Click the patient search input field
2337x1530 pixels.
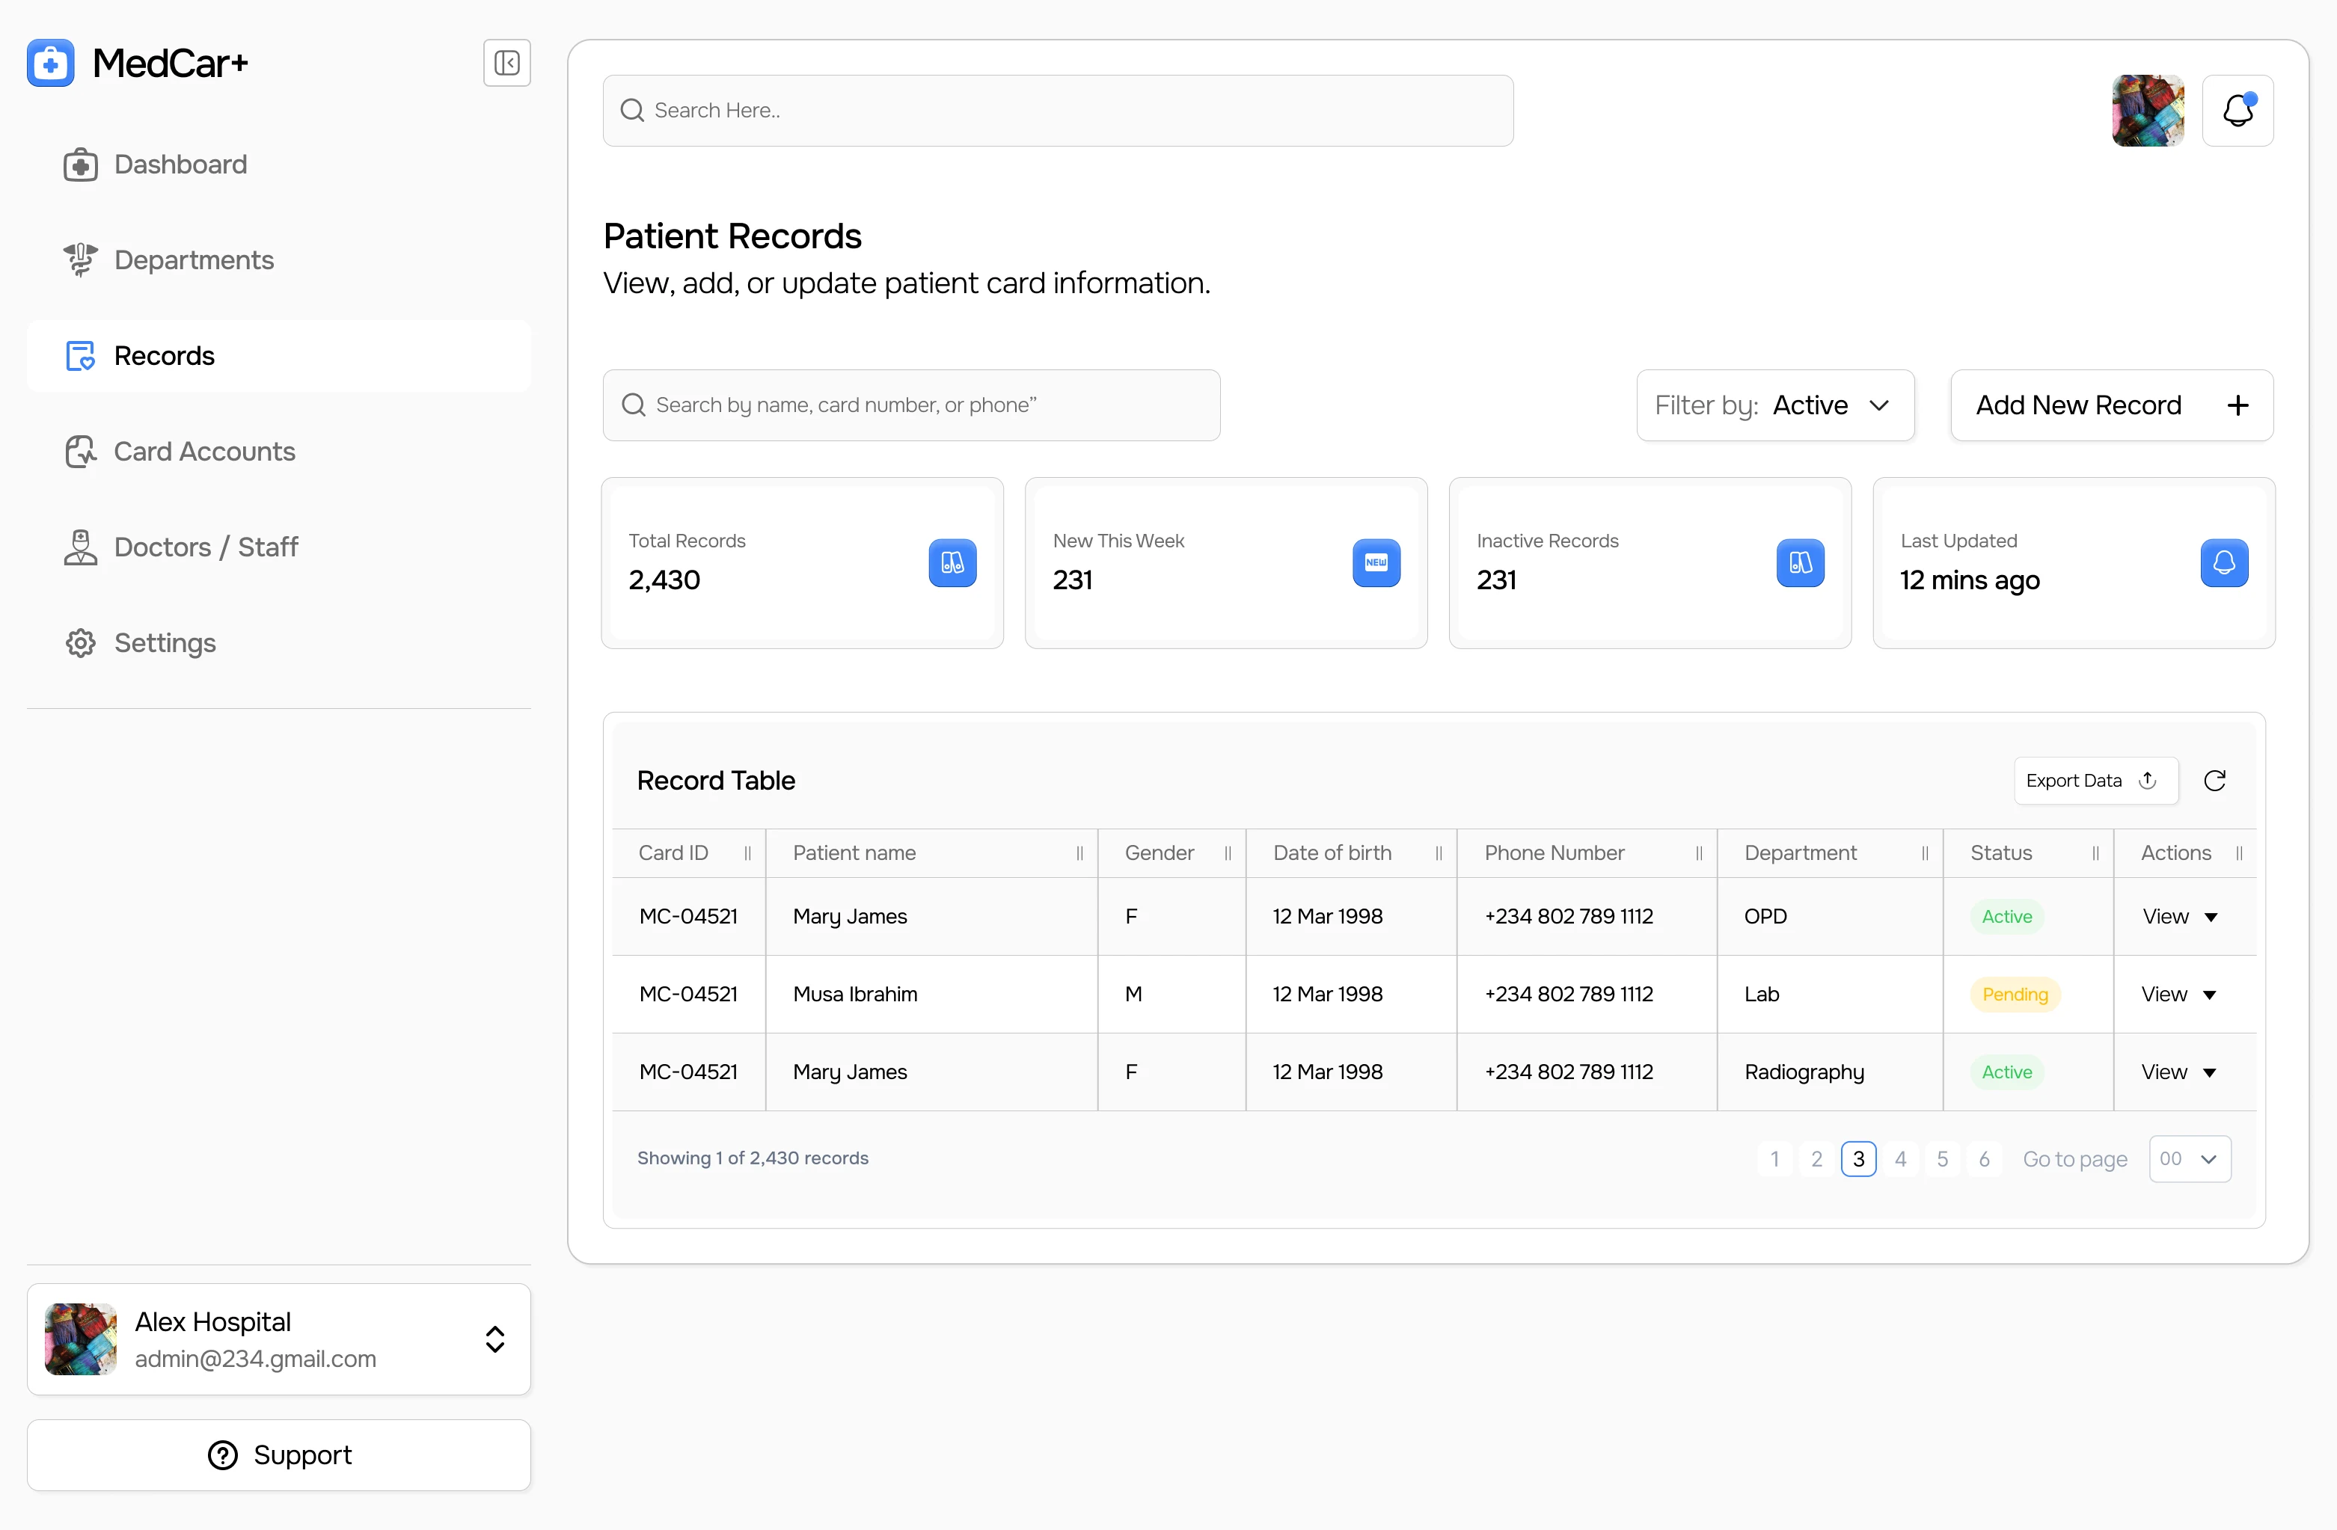[911, 405]
